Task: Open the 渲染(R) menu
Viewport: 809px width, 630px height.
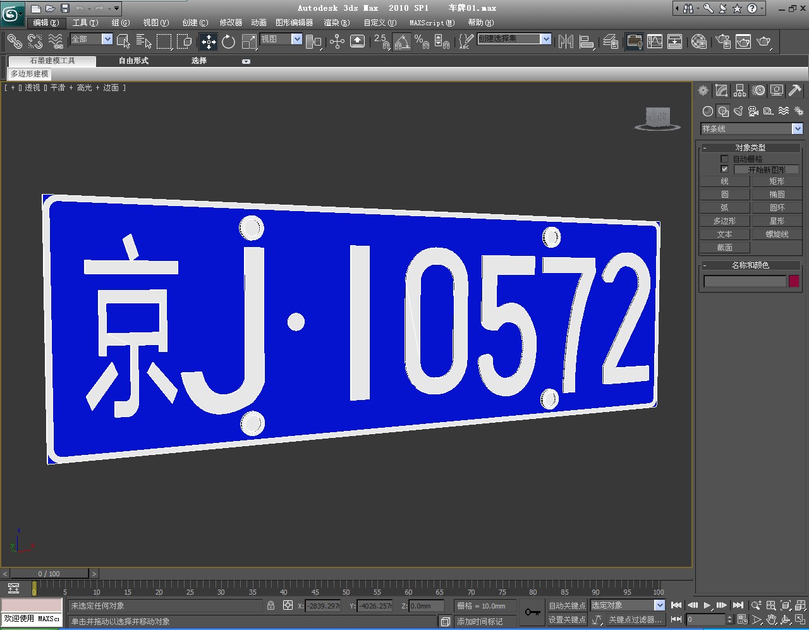Action: point(336,23)
